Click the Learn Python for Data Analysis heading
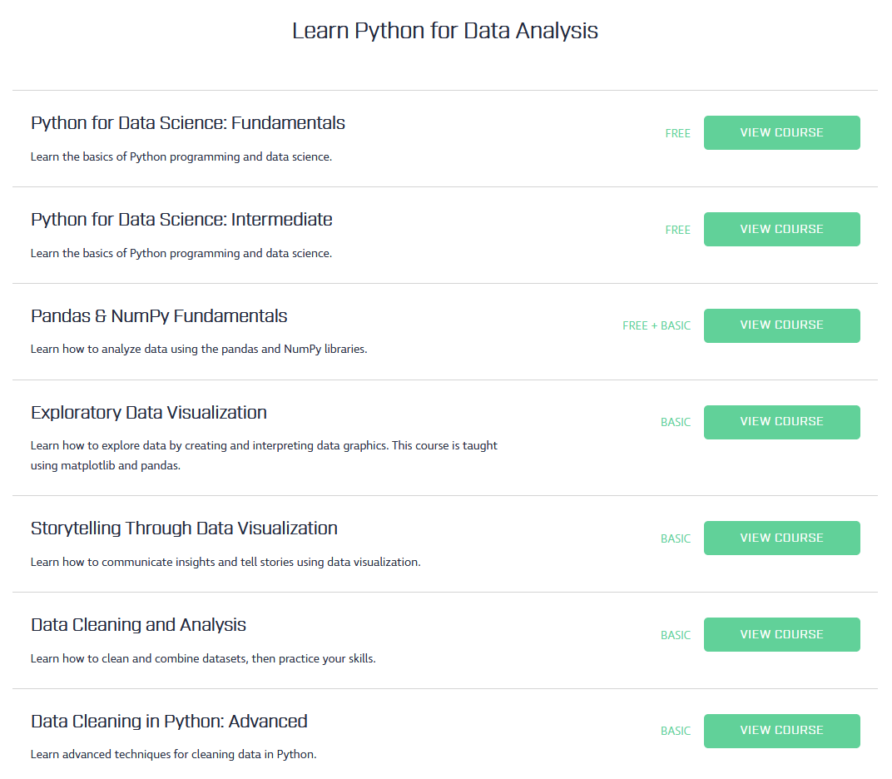The image size is (892, 779). 445,31
